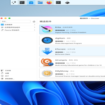Open the Dolphin file manager folder icon
This screenshot has height=105, width=105.
pyautogui.click(x=40, y=2)
